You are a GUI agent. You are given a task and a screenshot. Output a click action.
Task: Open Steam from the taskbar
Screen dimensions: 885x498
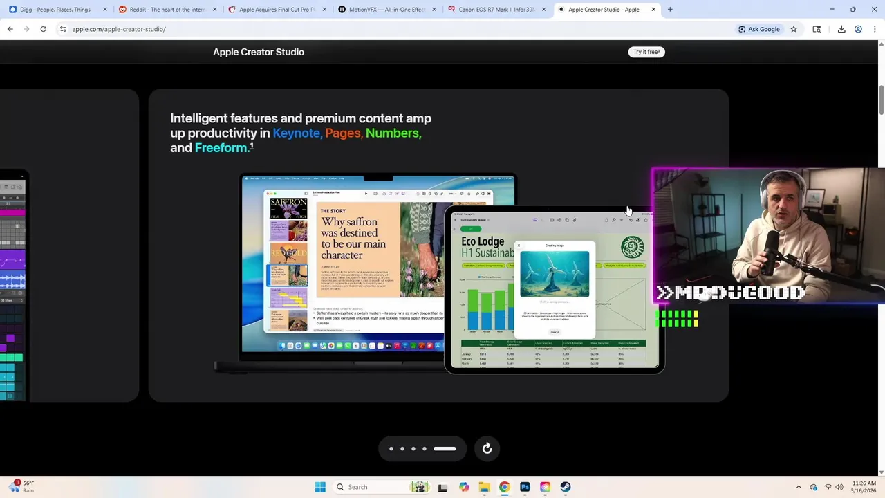(566, 487)
